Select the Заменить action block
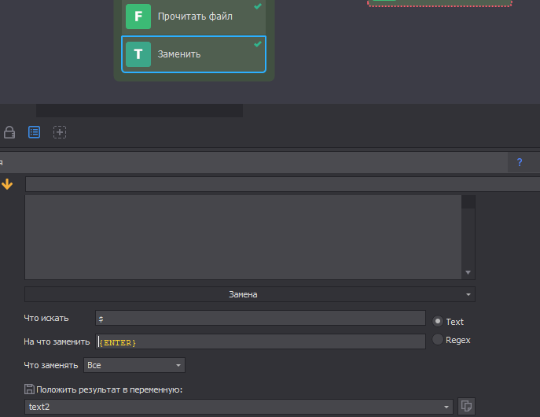540x417 pixels. click(203, 54)
